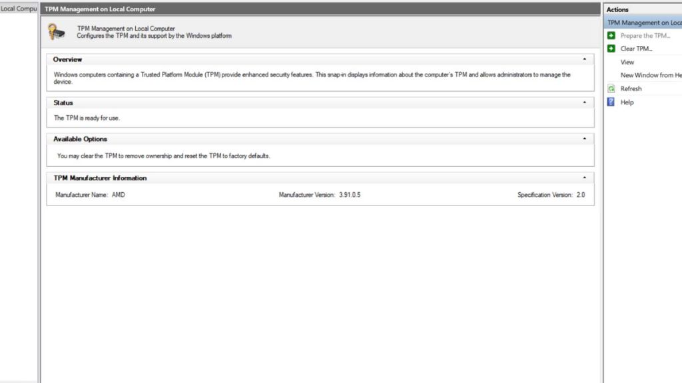Click the Manufacturer Version value 3.91.0.5
682x383 pixels.
[348, 195]
